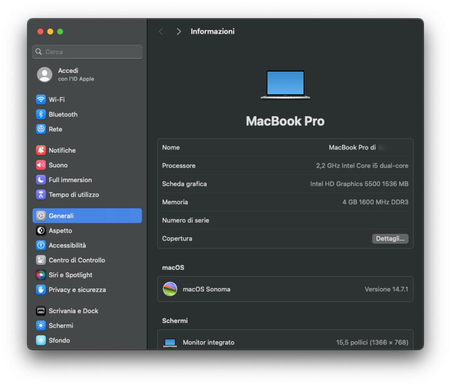Screen dimensions: 451x386
Task: Click the '4 GB 1600 MHz DDR3' value
Action: coord(375,202)
